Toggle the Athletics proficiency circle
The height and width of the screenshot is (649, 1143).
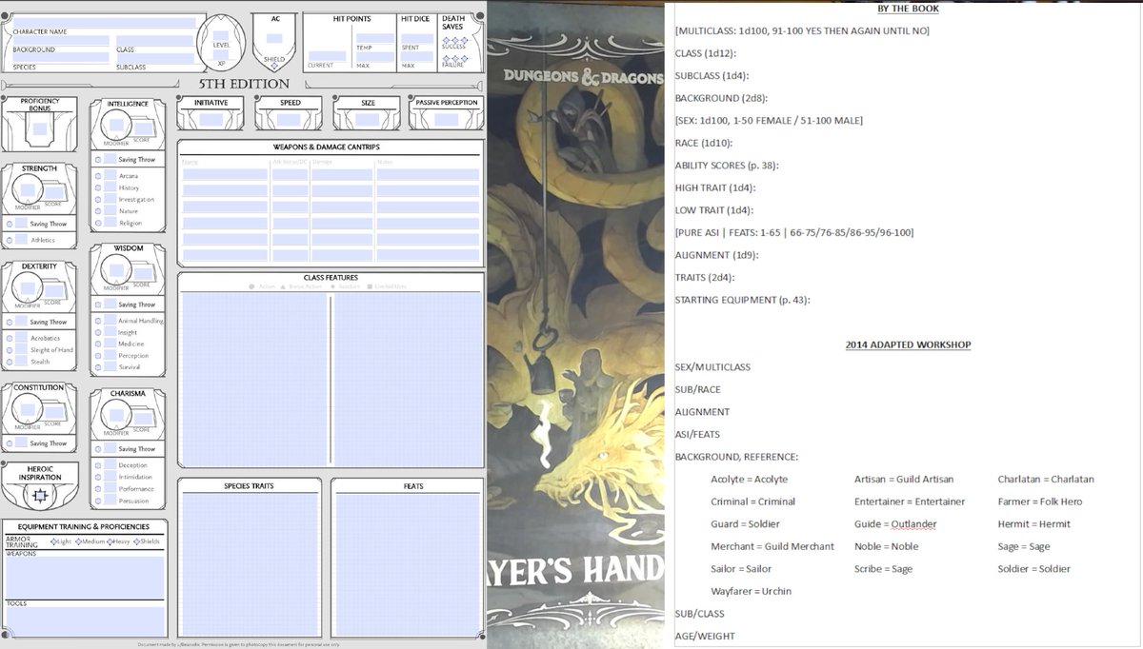coord(10,240)
